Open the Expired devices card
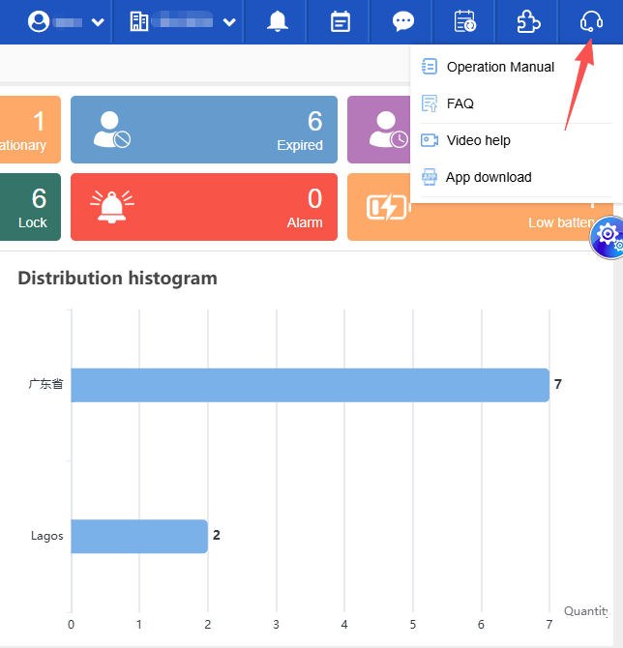 coord(204,130)
